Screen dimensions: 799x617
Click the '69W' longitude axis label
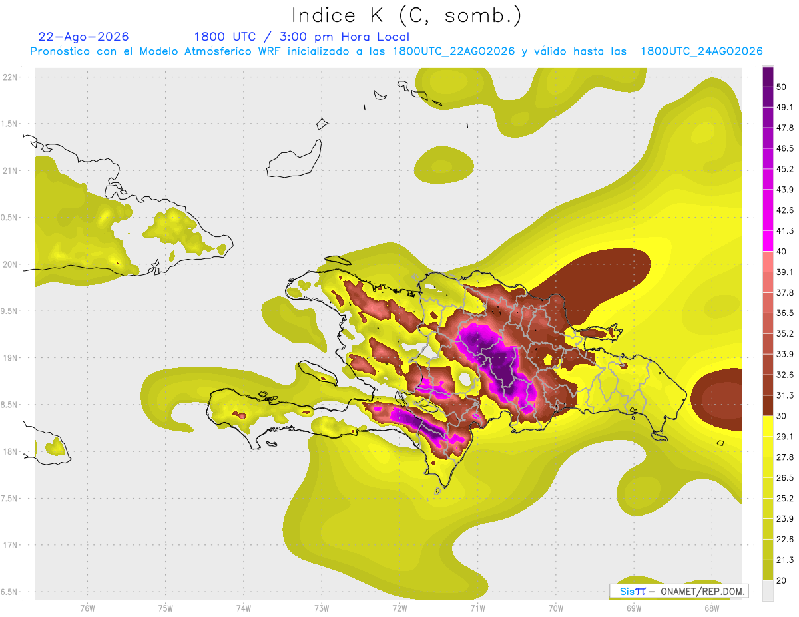pyautogui.click(x=633, y=608)
